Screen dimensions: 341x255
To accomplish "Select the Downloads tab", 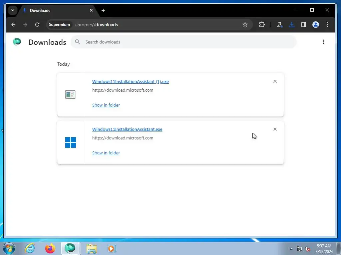I will 58,10.
